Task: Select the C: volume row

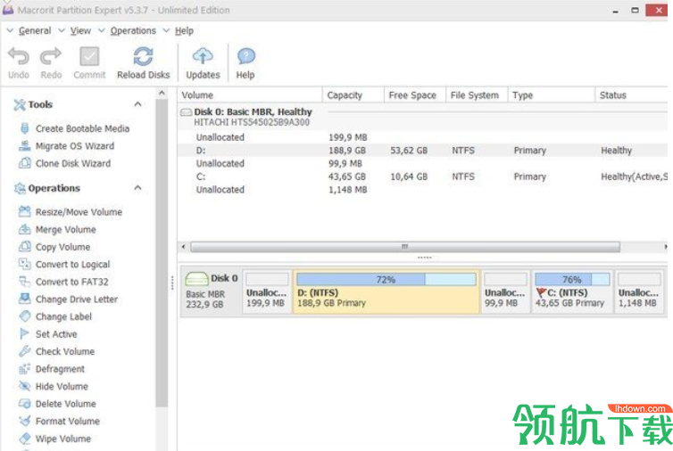Action: point(423,176)
